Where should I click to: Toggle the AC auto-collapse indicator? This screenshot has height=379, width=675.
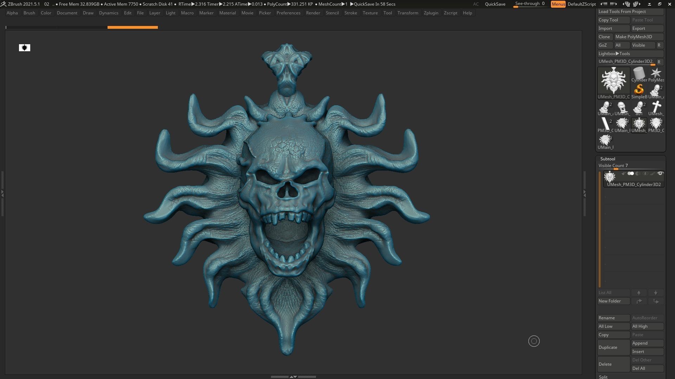[x=476, y=4]
